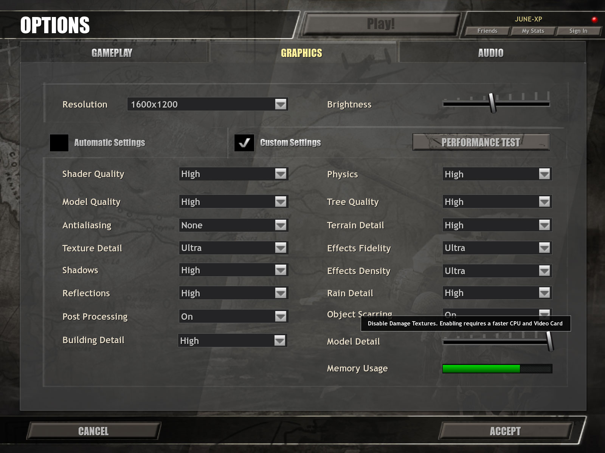Click the Brightness slider handle
Image resolution: width=605 pixels, height=453 pixels.
coord(492,103)
